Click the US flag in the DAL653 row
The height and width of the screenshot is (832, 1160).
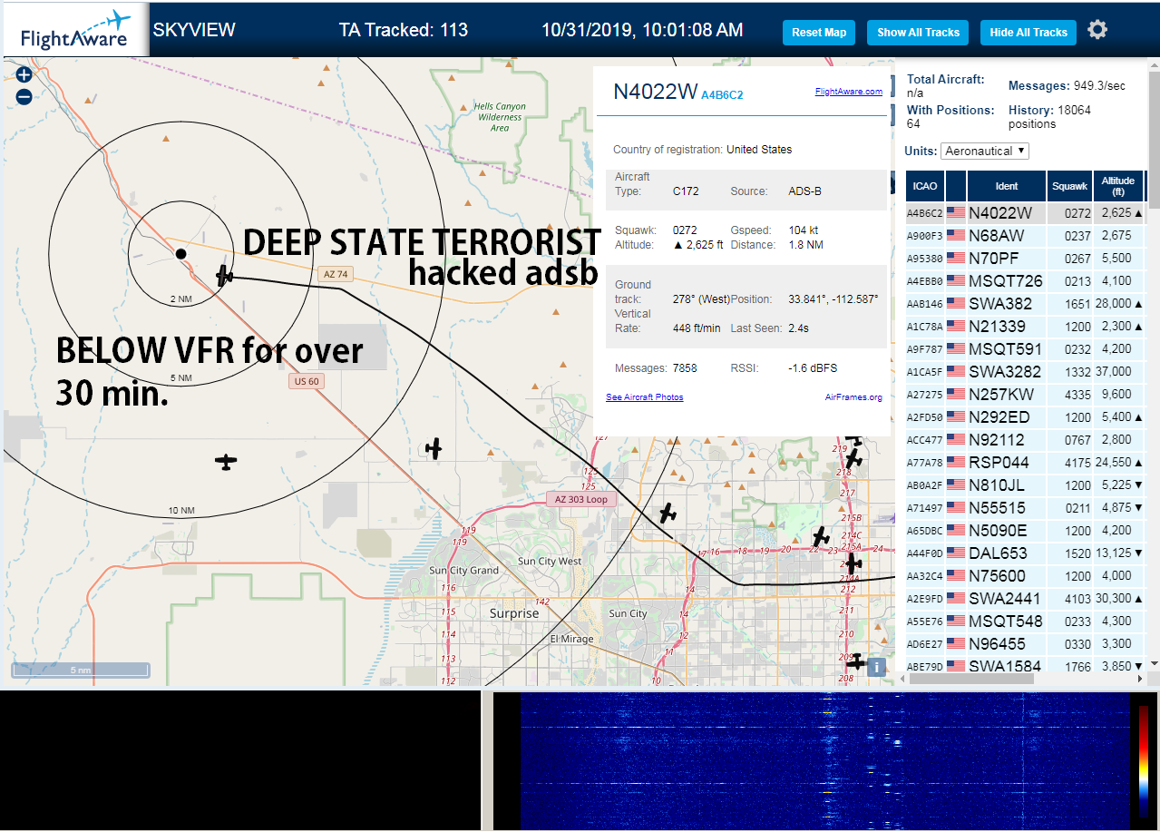pyautogui.click(x=956, y=553)
